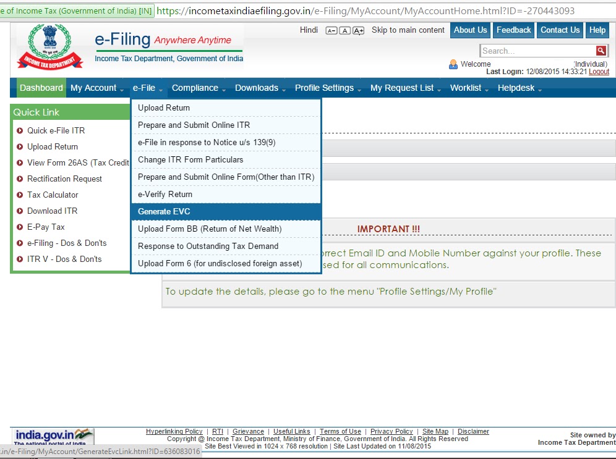Increase font size with A+ icon

pos(358,31)
